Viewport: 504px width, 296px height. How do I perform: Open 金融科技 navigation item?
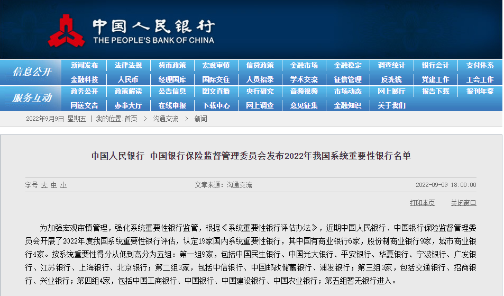tap(84, 79)
